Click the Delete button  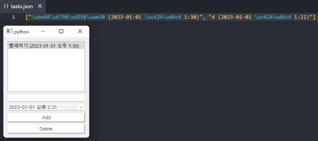pyautogui.click(x=46, y=129)
